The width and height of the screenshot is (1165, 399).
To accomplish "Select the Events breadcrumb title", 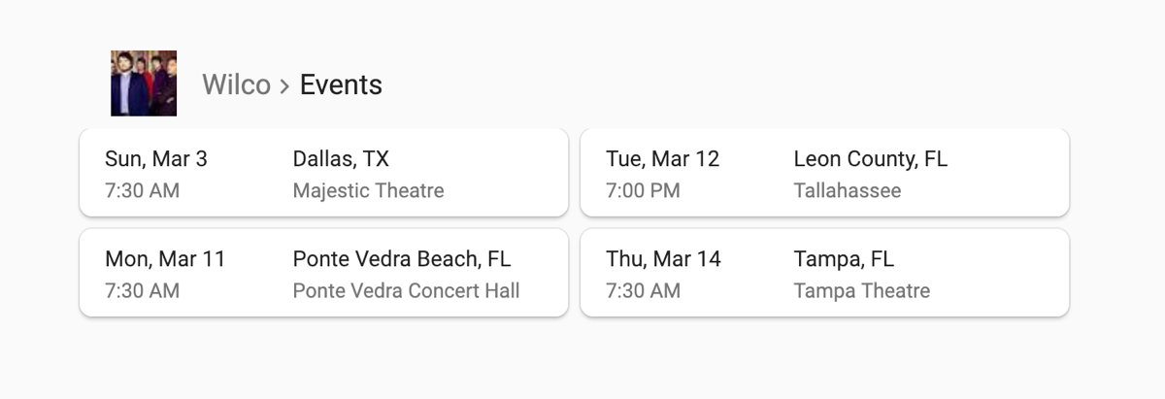I will click(x=341, y=85).
